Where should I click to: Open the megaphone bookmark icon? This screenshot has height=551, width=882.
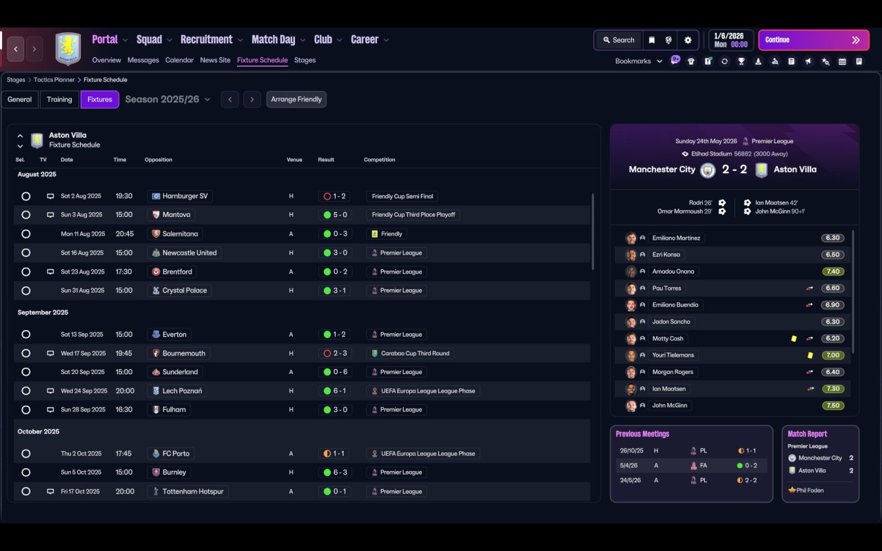[808, 61]
